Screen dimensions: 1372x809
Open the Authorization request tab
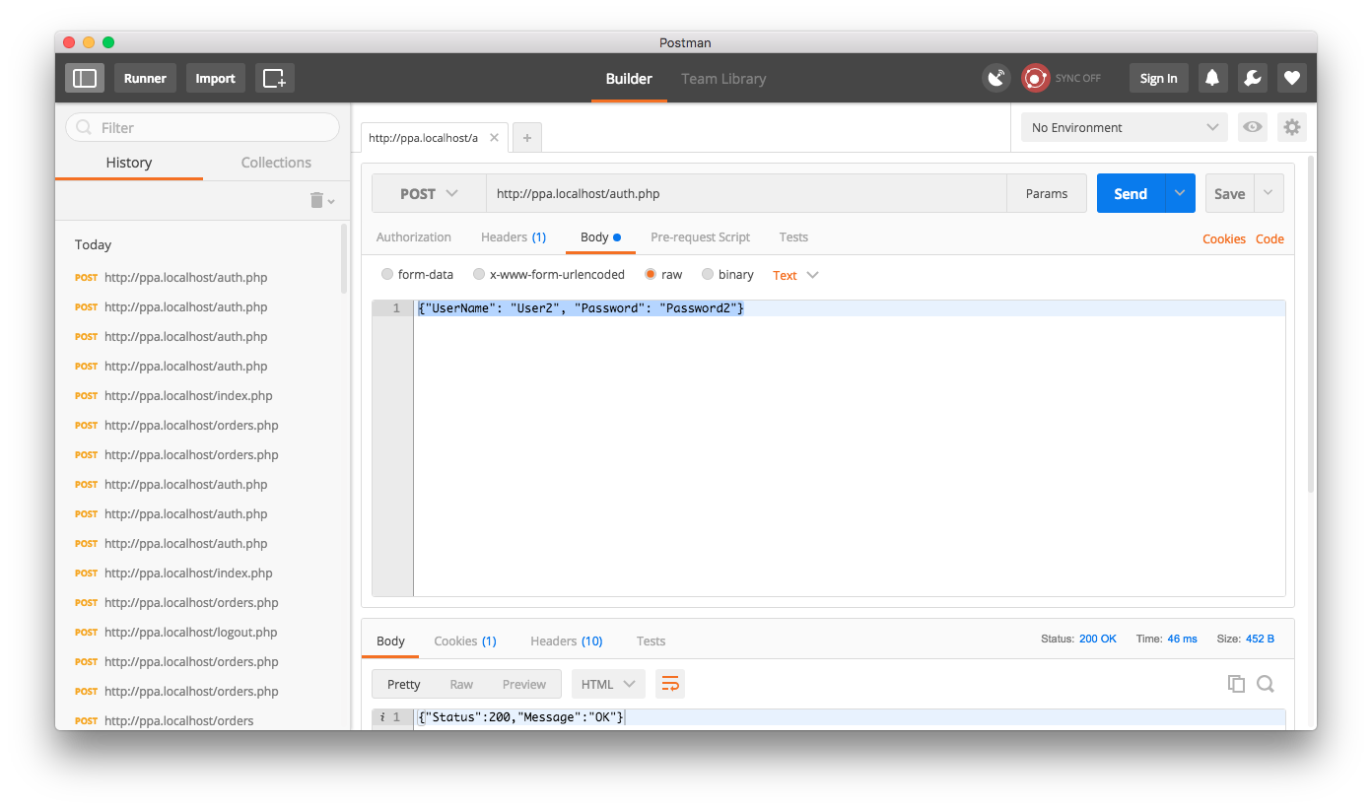point(414,237)
